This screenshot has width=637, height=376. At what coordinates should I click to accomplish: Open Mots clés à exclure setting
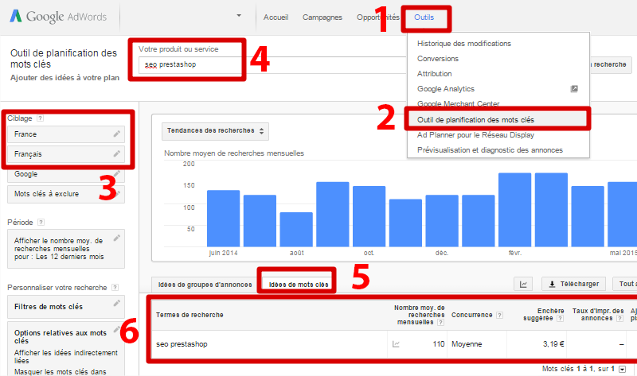click(66, 194)
